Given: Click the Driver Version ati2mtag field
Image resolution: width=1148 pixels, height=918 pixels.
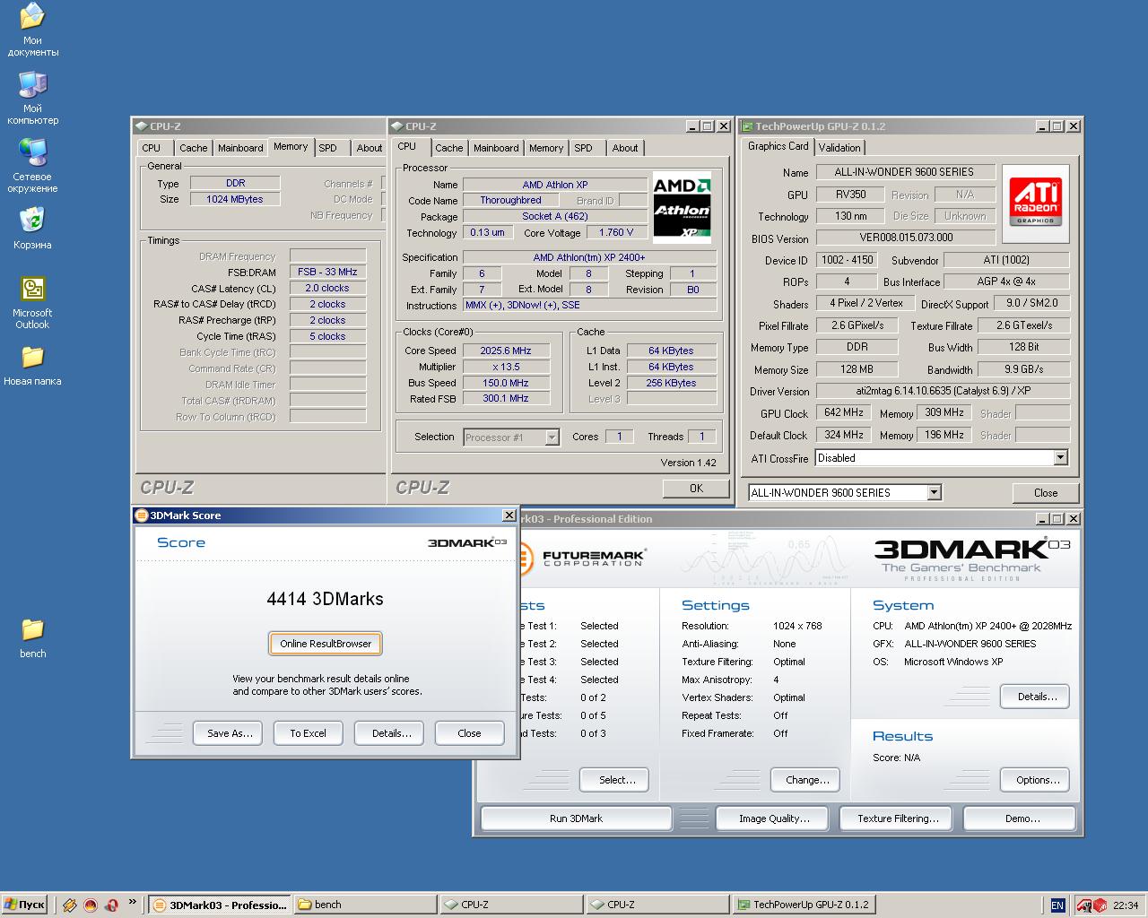Looking at the screenshot, I should [x=943, y=391].
